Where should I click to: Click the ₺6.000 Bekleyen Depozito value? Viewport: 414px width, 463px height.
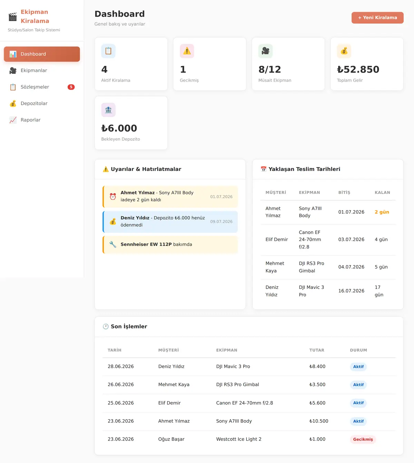click(x=119, y=128)
